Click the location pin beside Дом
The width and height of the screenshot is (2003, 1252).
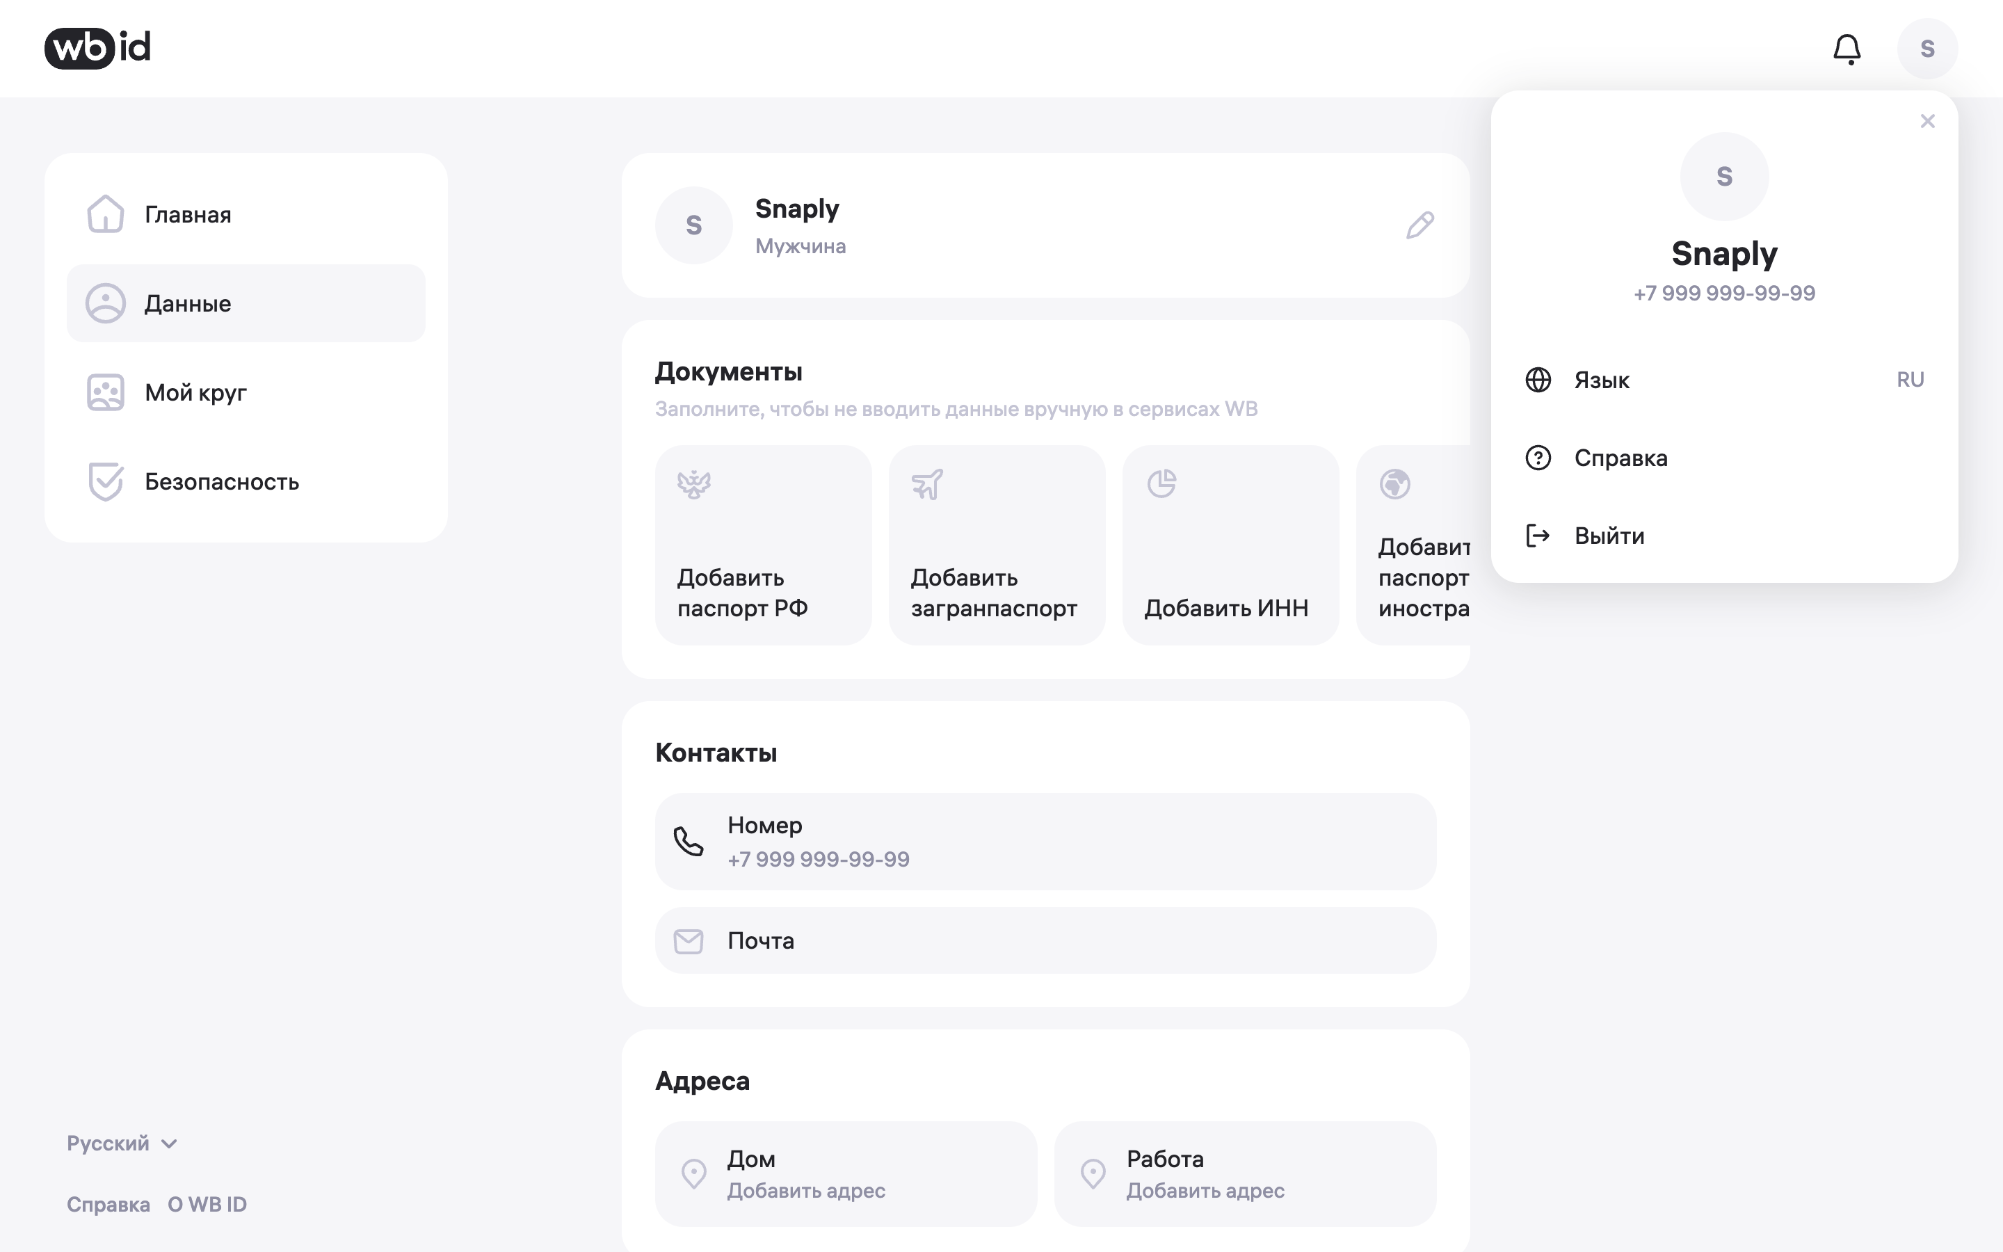point(693,1173)
